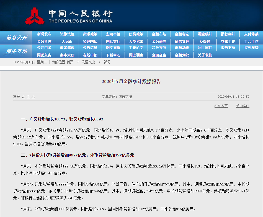Image resolution: width=263 pixels, height=217 pixels.
Task: Click the 信息公开 section heading
Action: 17,38
